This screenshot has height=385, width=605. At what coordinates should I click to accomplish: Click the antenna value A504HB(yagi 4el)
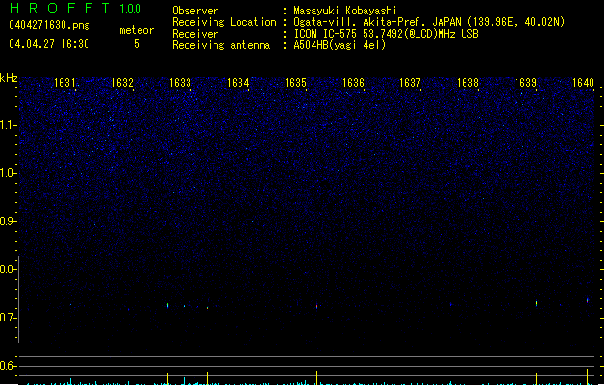(340, 45)
